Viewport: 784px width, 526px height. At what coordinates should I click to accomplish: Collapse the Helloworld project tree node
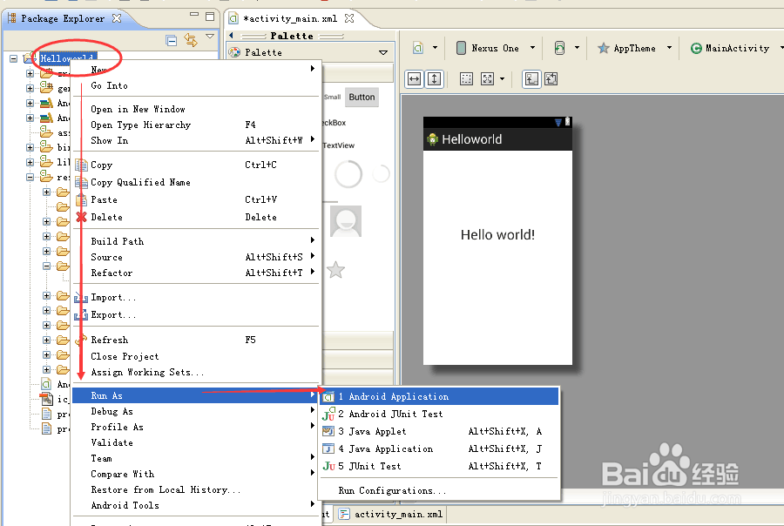[x=14, y=58]
